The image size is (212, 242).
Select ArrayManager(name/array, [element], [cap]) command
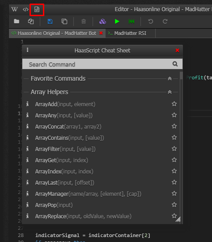point(88,194)
